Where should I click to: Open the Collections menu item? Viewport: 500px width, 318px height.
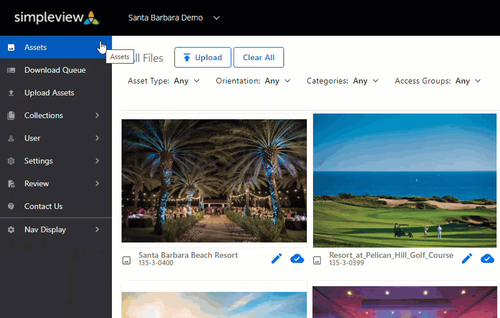pos(56,115)
